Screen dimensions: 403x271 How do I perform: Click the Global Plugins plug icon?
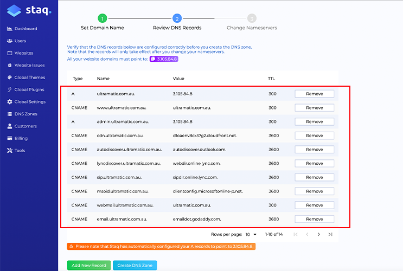10,89
